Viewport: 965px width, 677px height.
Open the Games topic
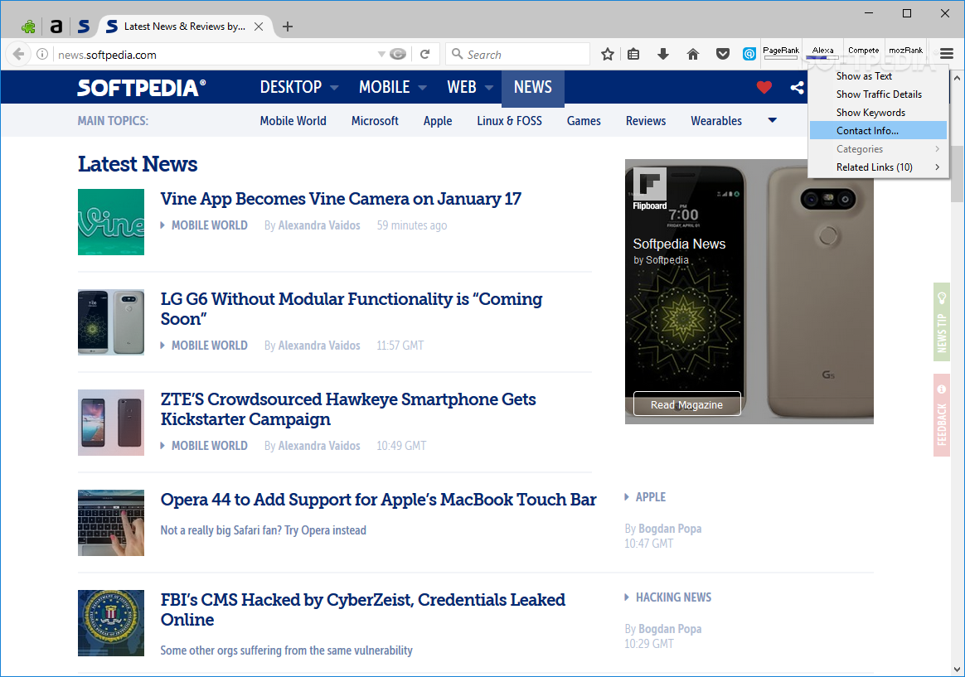coord(584,121)
